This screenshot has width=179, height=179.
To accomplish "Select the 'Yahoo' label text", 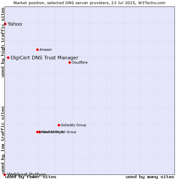I will pyautogui.click(x=15, y=24).
